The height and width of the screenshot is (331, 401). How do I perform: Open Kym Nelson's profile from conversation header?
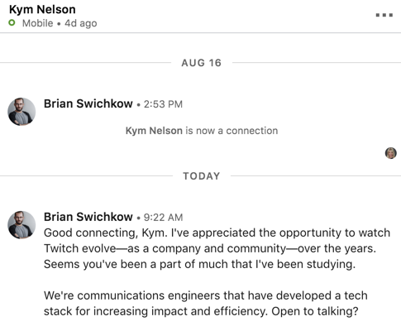pyautogui.click(x=42, y=10)
